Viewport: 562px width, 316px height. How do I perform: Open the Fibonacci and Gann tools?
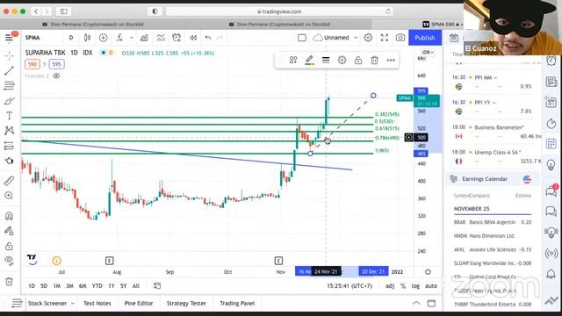click(10, 86)
